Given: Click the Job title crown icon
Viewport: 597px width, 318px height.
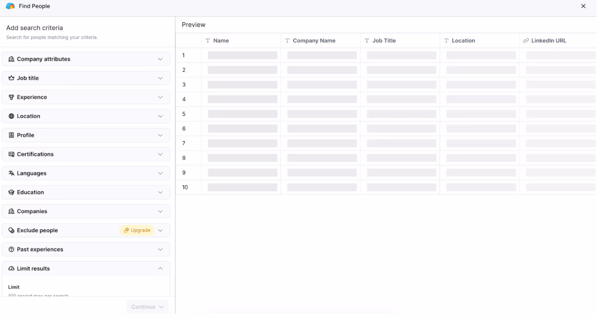Looking at the screenshot, I should tap(11, 78).
